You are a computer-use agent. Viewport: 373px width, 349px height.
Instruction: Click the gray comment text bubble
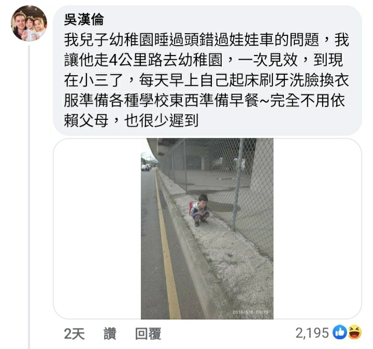pyautogui.click(x=207, y=70)
